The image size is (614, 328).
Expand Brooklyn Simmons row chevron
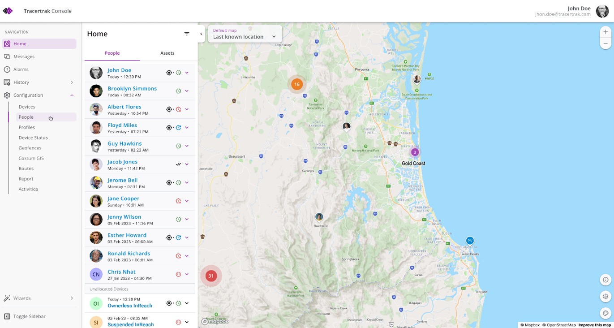(187, 91)
